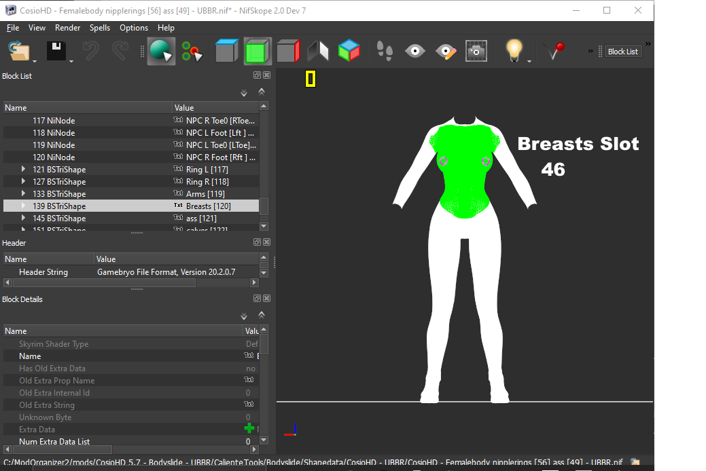
Task: Click Txt icon beside Breasts [120]
Action: click(x=178, y=205)
